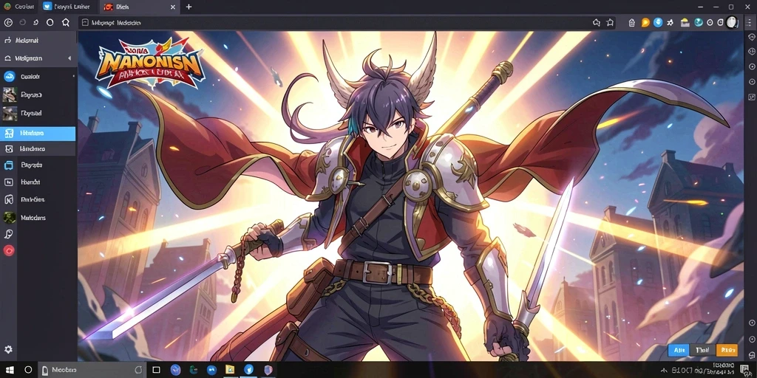The width and height of the screenshot is (757, 378).
Task: Open the sliders menu icon at top right
Action: coord(749,22)
